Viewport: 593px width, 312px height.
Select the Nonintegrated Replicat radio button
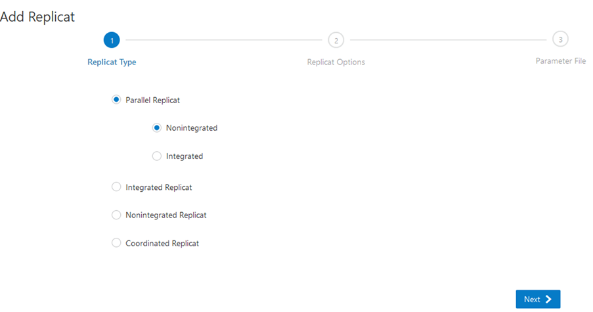(116, 215)
